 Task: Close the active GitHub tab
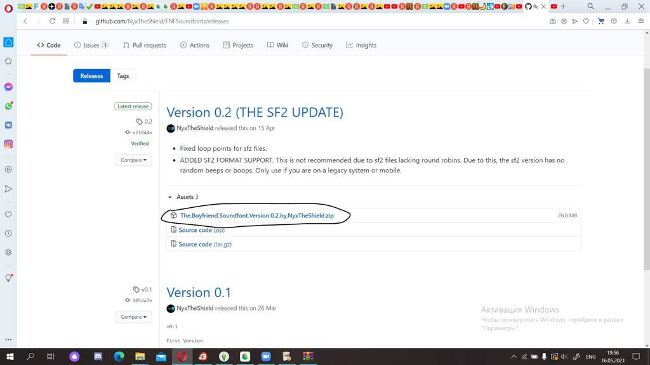[543, 6]
